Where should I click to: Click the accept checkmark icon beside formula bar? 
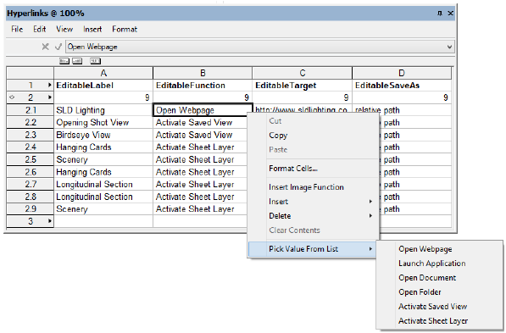(x=58, y=47)
